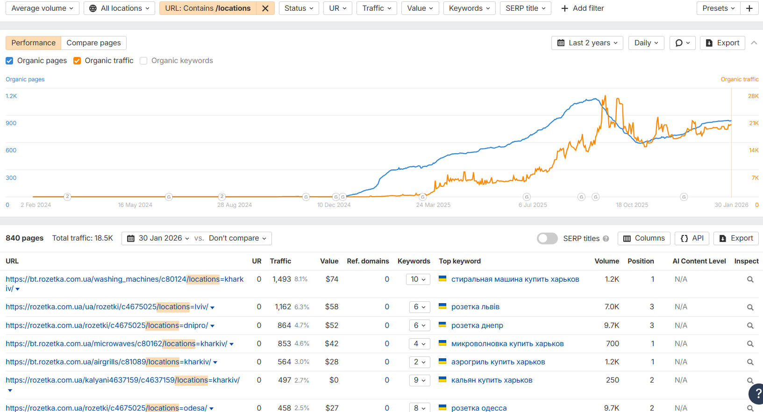Open the chart annotations comment icon
The width and height of the screenshot is (763, 412).
click(x=682, y=43)
